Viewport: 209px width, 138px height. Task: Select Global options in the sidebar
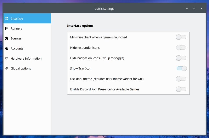[27, 68]
